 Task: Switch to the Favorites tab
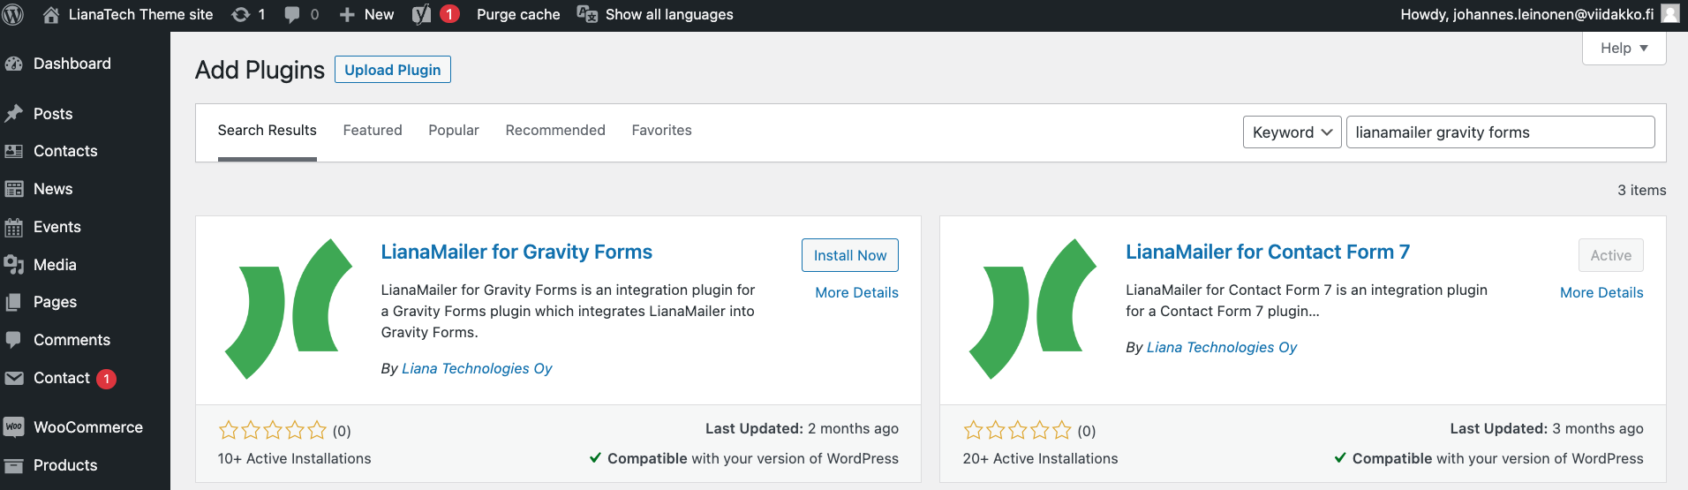[661, 130]
